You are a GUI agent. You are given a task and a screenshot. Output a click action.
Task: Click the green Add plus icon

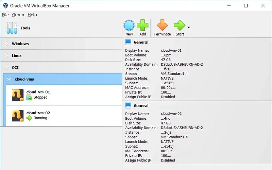pos(142,25)
